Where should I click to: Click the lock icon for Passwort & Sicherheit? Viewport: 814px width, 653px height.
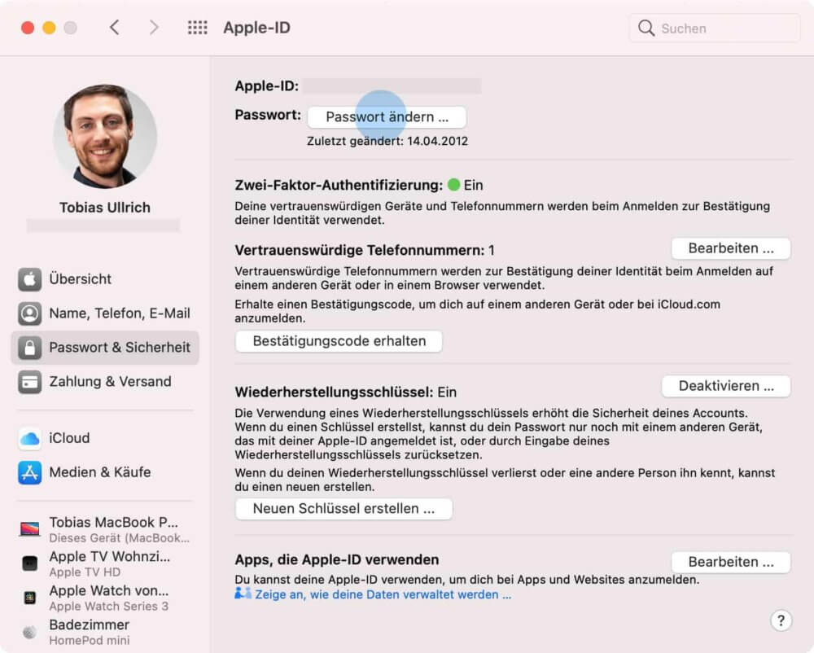tap(29, 348)
